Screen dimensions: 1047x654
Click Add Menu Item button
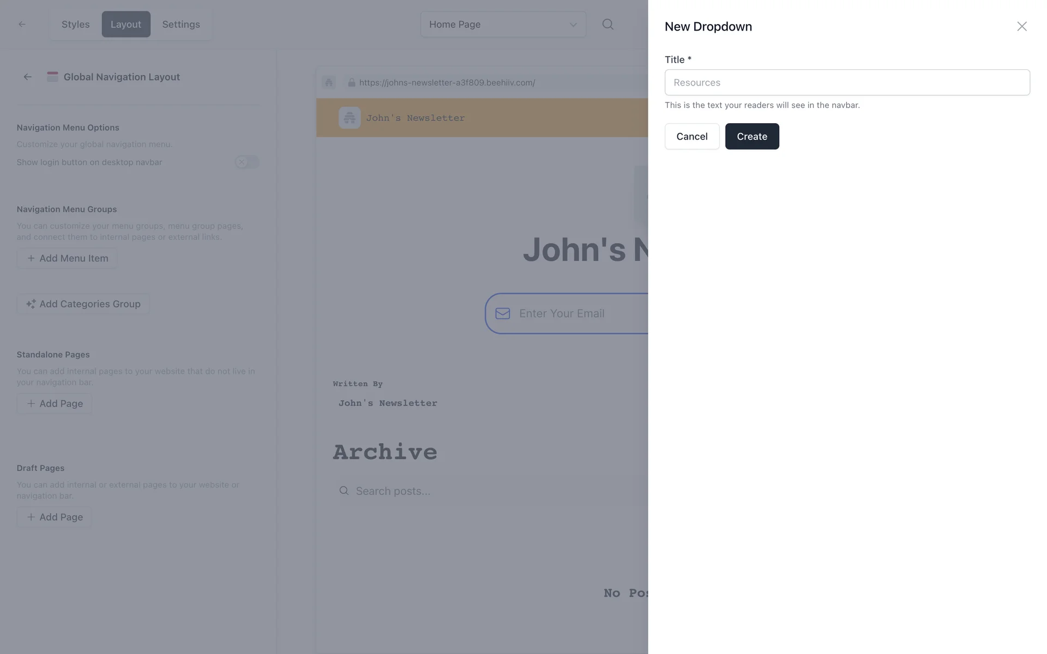click(67, 258)
